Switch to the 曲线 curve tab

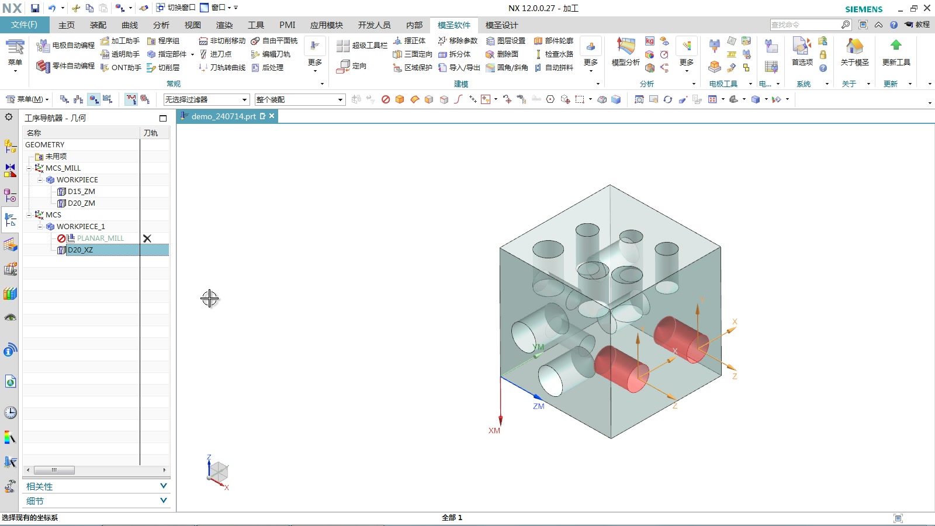click(x=130, y=25)
